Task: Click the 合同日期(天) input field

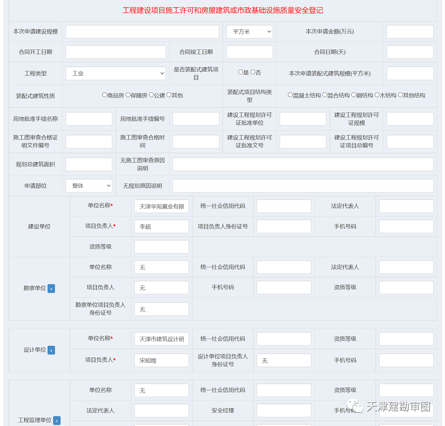Action: coord(410,52)
